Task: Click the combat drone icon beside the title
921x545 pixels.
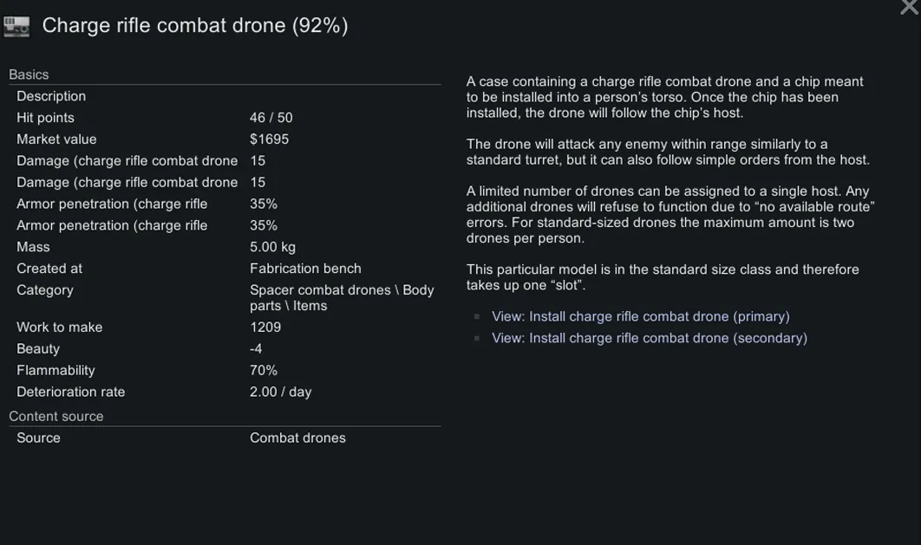Action: tap(16, 27)
